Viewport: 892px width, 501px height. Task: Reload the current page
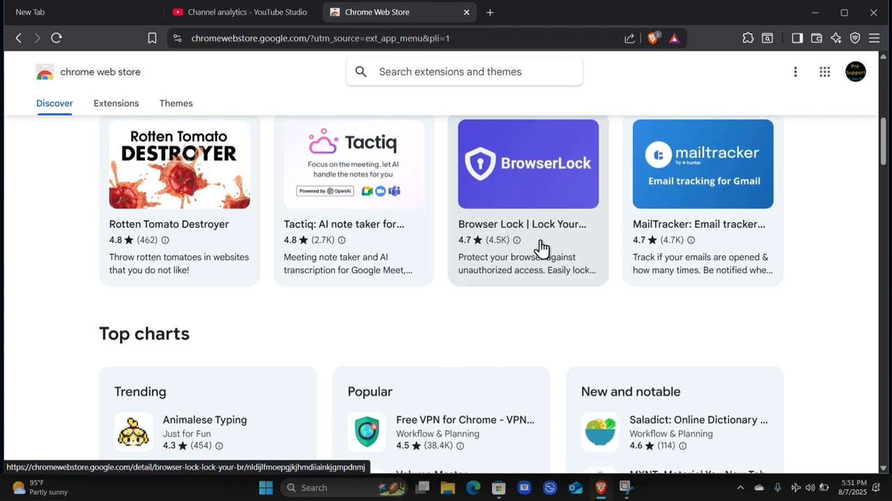point(56,38)
